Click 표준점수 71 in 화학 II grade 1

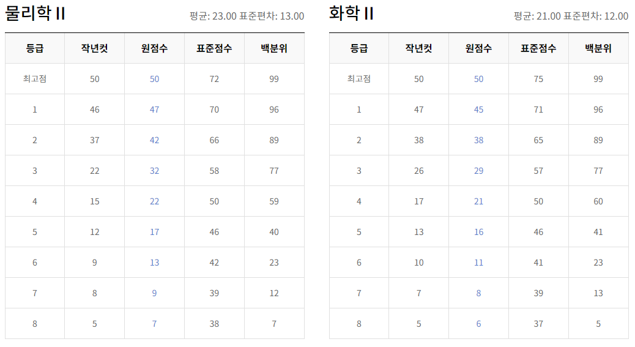538,110
